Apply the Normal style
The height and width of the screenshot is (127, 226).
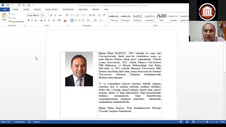point(114,18)
